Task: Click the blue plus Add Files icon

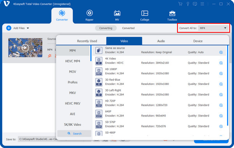Action: click(x=9, y=28)
